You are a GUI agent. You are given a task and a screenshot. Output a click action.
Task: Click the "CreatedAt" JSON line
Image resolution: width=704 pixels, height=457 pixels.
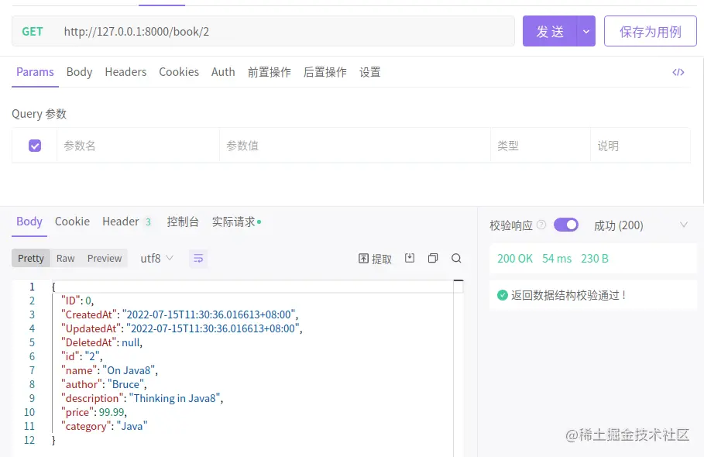click(x=180, y=314)
